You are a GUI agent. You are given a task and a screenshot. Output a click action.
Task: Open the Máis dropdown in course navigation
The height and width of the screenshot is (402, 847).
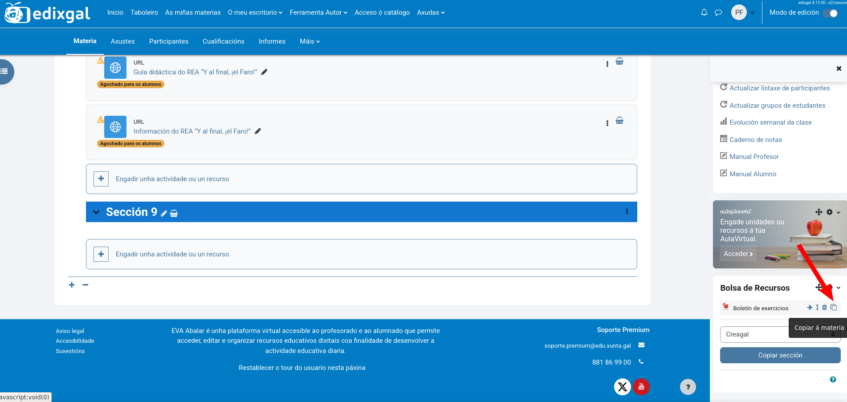coord(309,41)
